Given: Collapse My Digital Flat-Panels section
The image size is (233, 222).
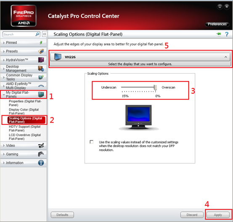Looking at the screenshot, I should pos(23,94).
